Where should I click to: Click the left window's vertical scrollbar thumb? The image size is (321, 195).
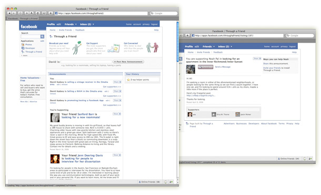(x=177, y=42)
